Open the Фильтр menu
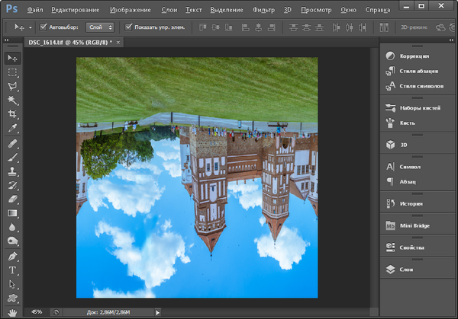Viewport: 458px width, 319px height. point(264,10)
